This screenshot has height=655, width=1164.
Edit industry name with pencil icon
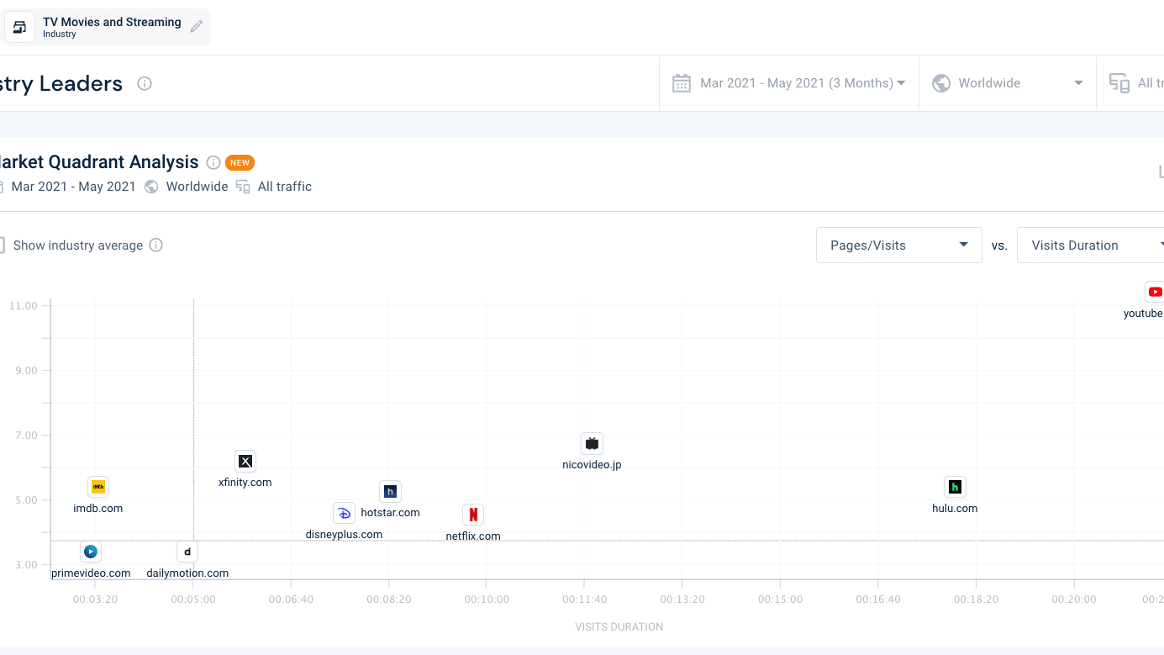[x=196, y=27]
